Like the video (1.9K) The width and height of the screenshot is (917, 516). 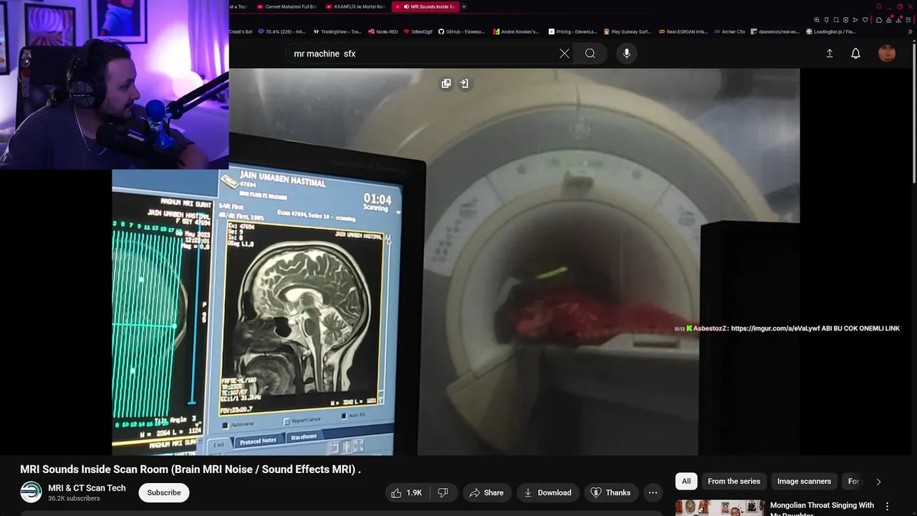click(x=406, y=492)
